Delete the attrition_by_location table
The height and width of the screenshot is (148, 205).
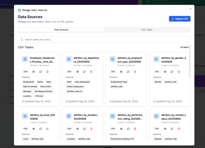point(91,129)
